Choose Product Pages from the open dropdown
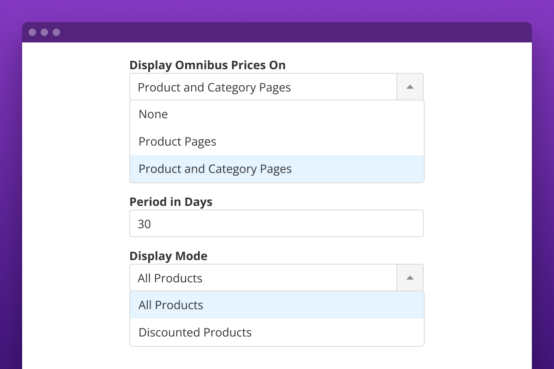Screen dimensions: 554x369 point(177,141)
